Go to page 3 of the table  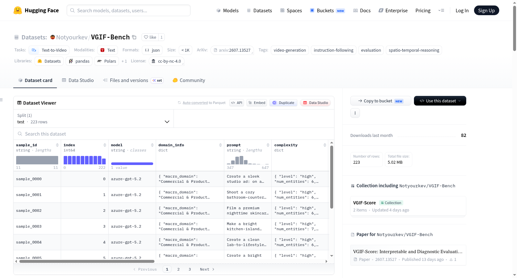tap(190, 269)
